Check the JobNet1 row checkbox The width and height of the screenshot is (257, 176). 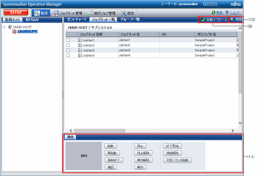pos(68,40)
